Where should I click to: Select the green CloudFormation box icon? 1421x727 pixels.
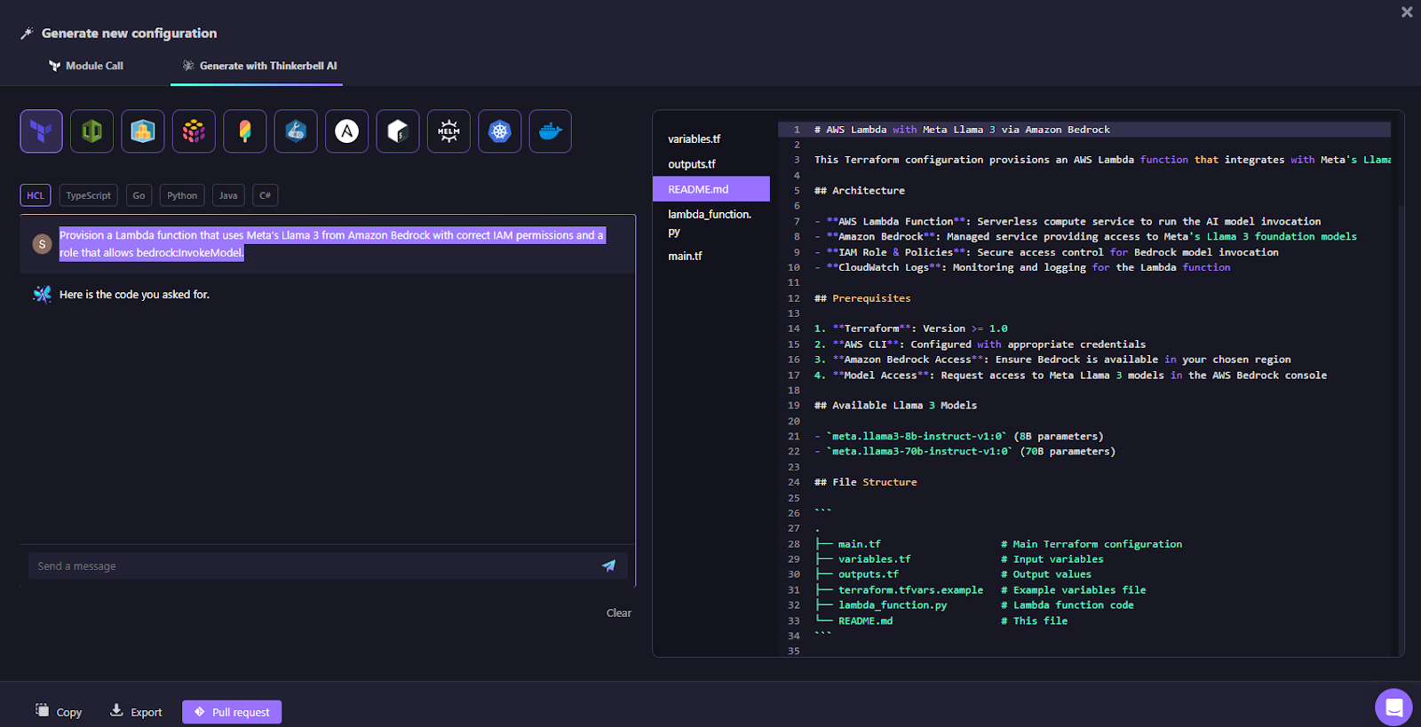pyautogui.click(x=92, y=131)
